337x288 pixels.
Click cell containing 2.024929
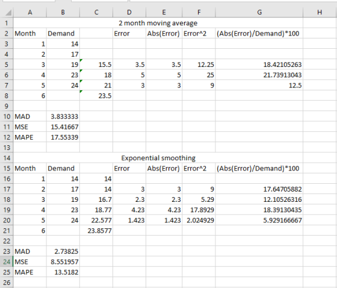pos(199,221)
